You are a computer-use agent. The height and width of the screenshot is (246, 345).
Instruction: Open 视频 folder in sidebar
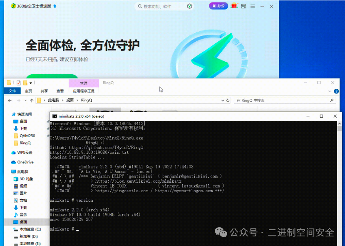(20, 186)
